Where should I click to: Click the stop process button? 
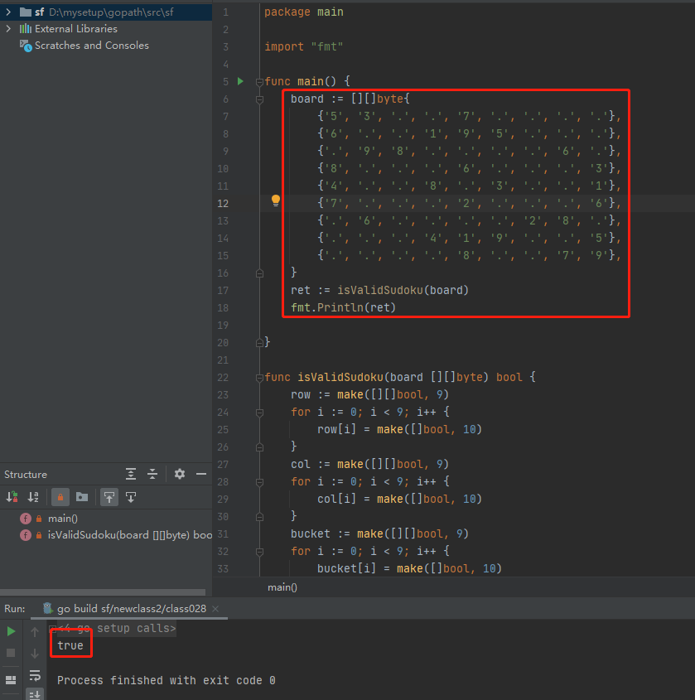point(11,653)
